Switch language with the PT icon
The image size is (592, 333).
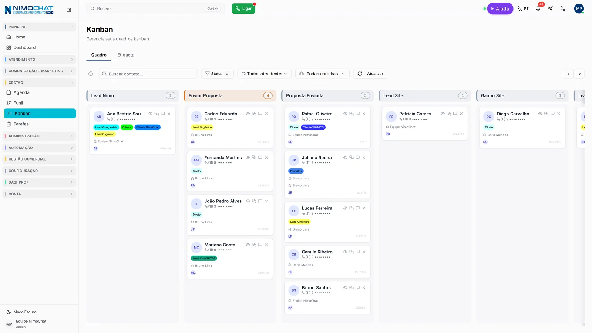pyautogui.click(x=523, y=9)
